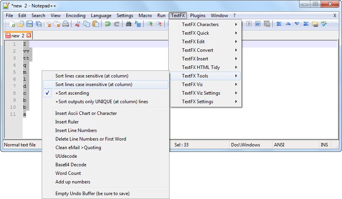Click the 'ANSI' encoding status bar entry
Image resolution: width=342 pixels, height=199 pixels.
(x=279, y=145)
